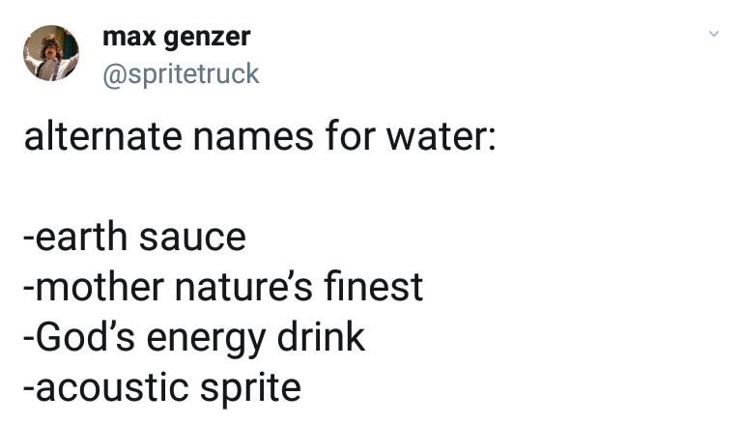
Task: Click the word 'energy' in the tweet
Action: pos(198,339)
